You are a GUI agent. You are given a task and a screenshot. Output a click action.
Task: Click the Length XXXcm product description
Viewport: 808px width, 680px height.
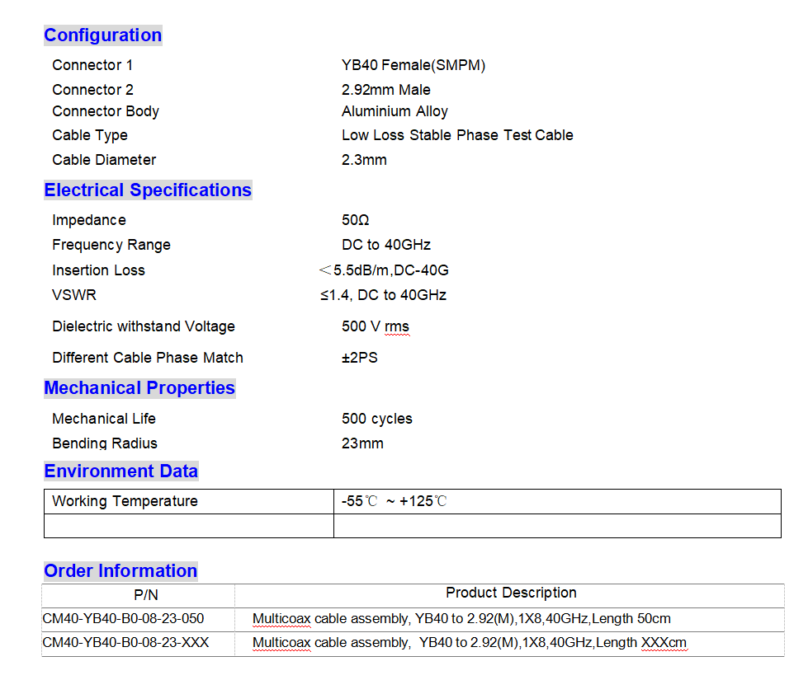pos(470,643)
